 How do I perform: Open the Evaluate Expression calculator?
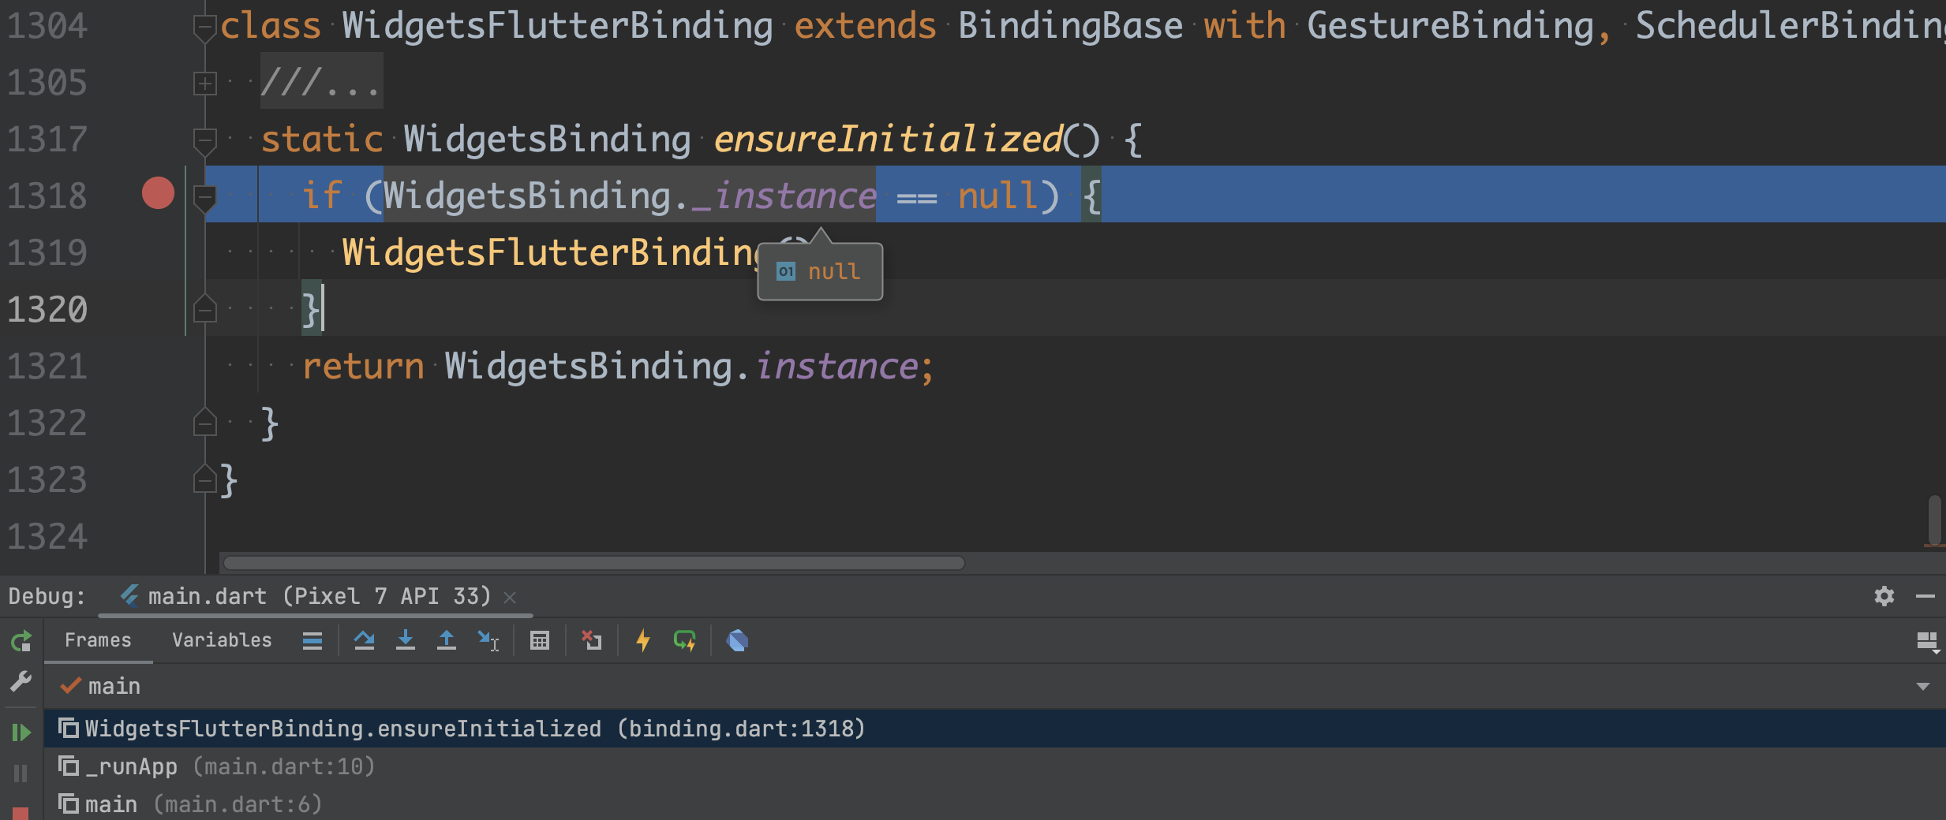tap(540, 641)
